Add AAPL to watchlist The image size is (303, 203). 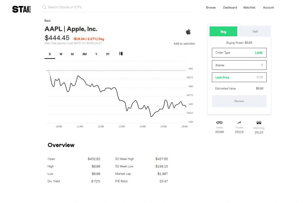[184, 44]
